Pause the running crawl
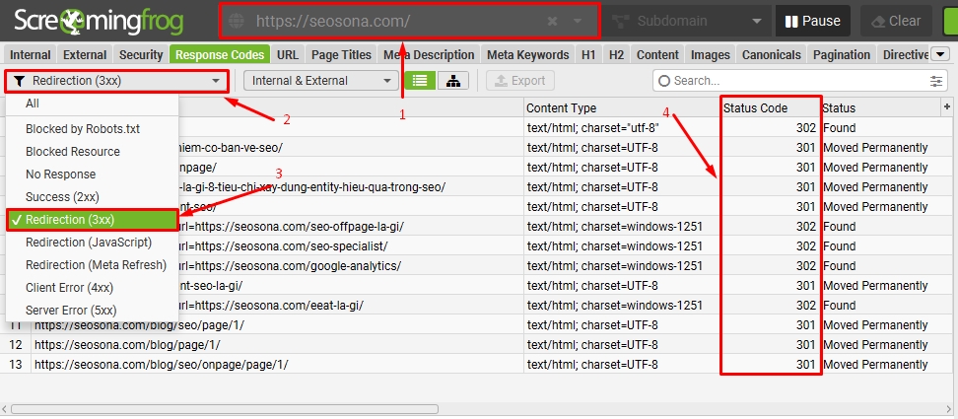 (812, 22)
